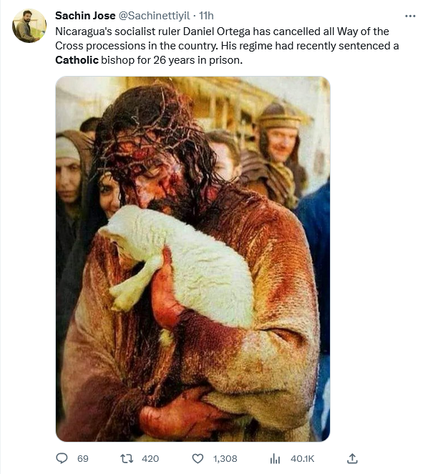This screenshot has width=428, height=474.
Task: Click the reply speech bubble icon
Action: [62, 458]
